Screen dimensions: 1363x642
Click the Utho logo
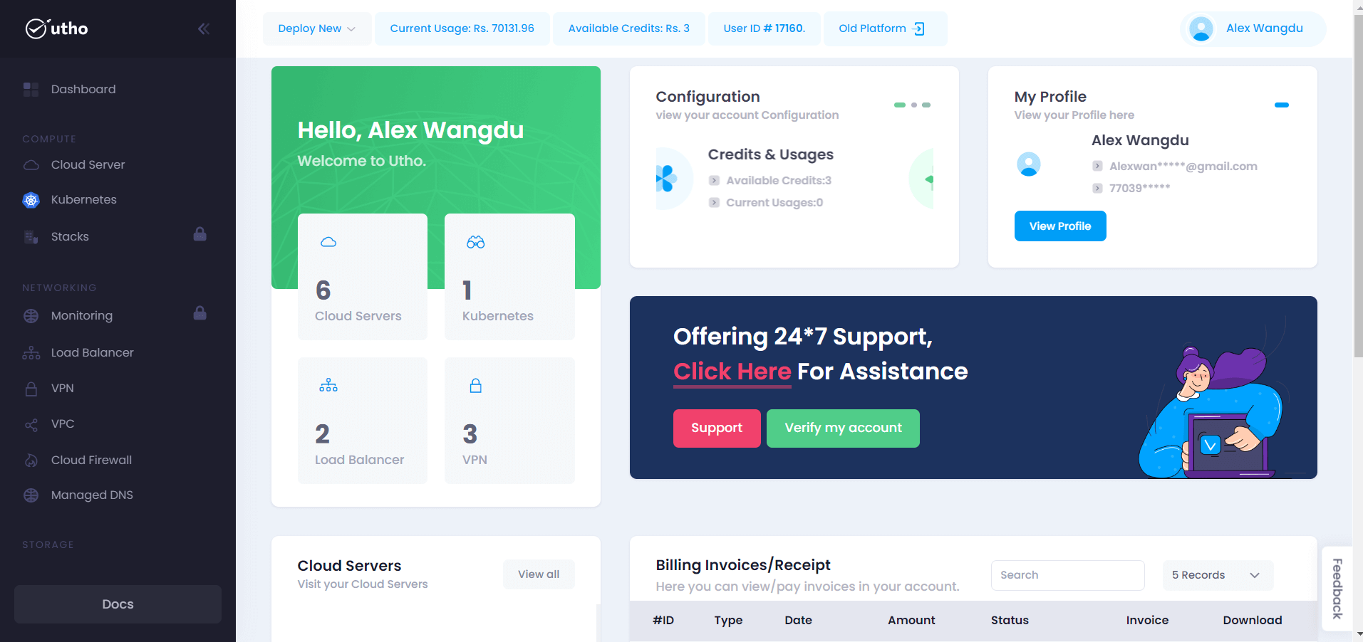pos(56,28)
